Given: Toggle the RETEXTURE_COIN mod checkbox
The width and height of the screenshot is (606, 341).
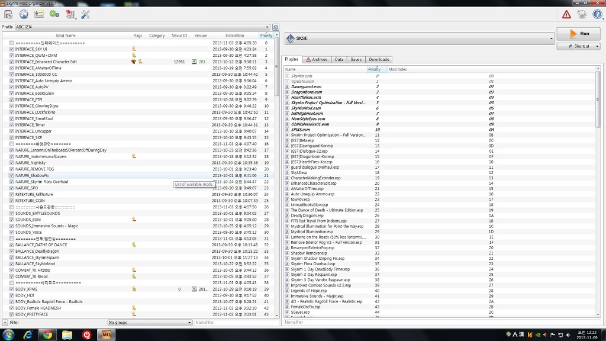Looking at the screenshot, I should [x=12, y=201].
